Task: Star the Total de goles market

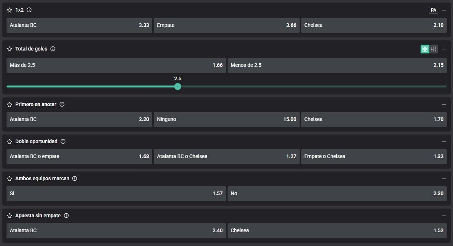Action: tap(9, 49)
